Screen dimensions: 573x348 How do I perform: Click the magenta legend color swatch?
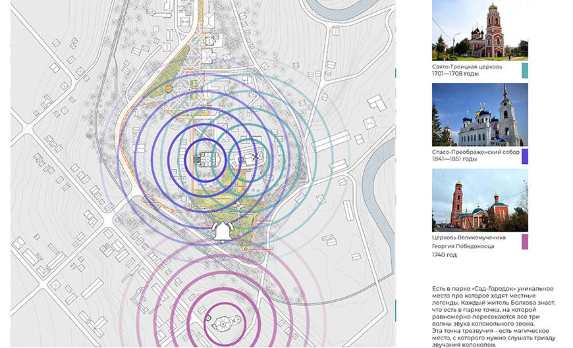pos(525,241)
